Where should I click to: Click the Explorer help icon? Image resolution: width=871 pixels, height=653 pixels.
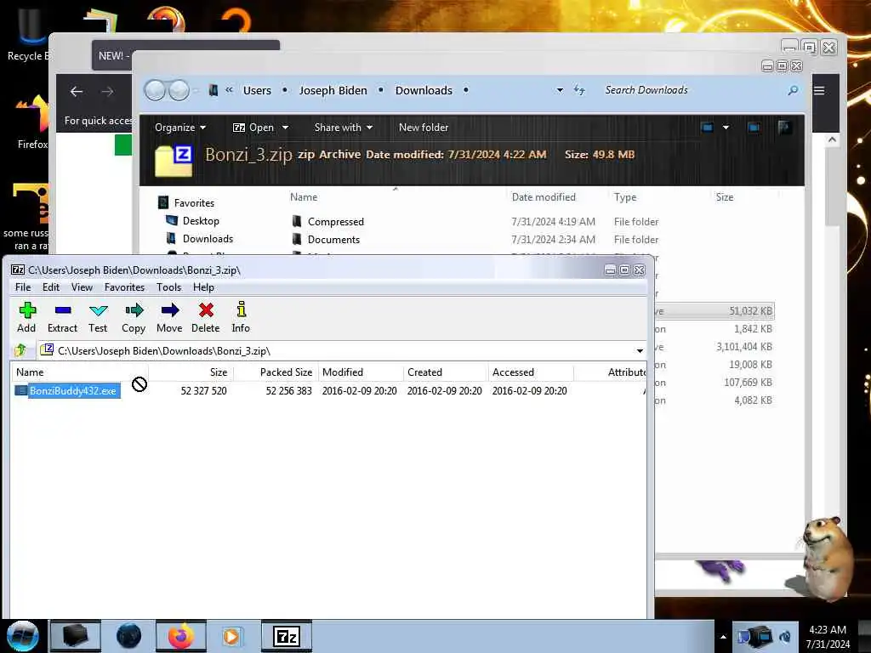tap(783, 128)
